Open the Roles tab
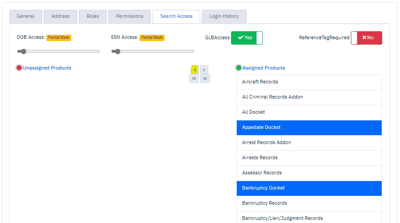 click(x=93, y=17)
